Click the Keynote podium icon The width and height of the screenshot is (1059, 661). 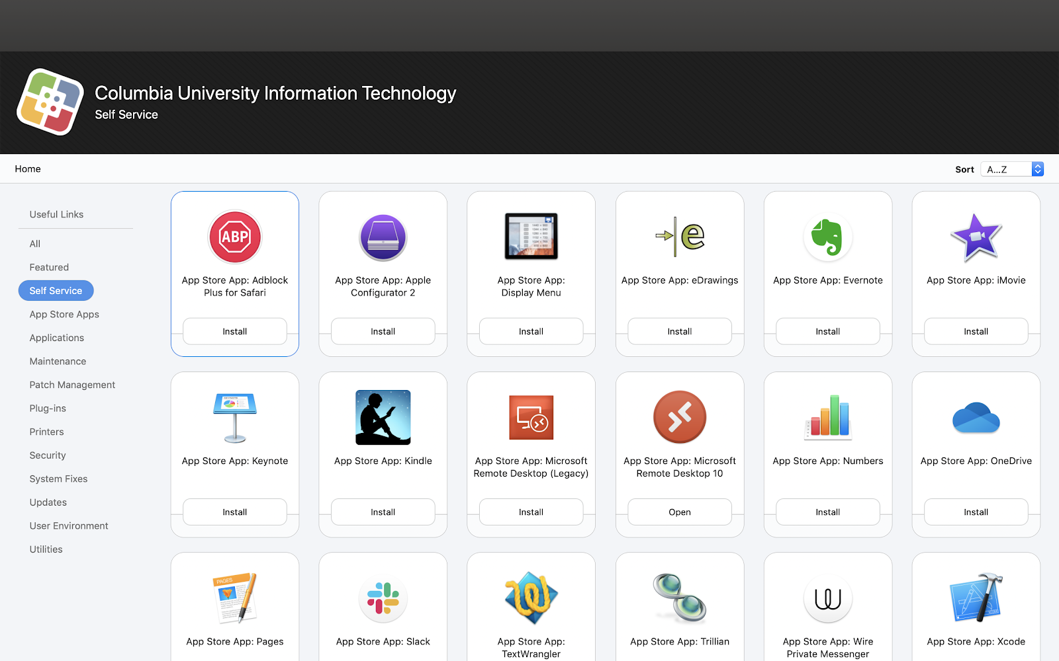[235, 418]
